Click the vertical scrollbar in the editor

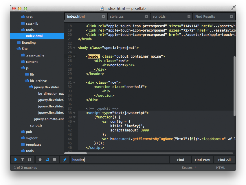pyautogui.click(x=234, y=86)
